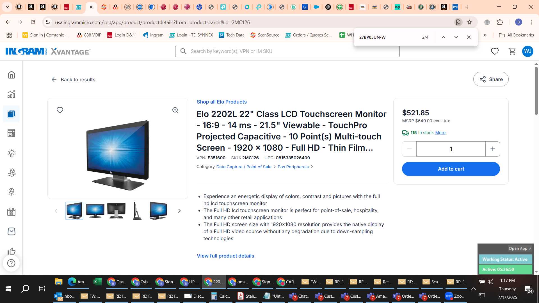Screen dimensions: 539x303
Task: Open the wishlist heart in header
Action: click(495, 51)
